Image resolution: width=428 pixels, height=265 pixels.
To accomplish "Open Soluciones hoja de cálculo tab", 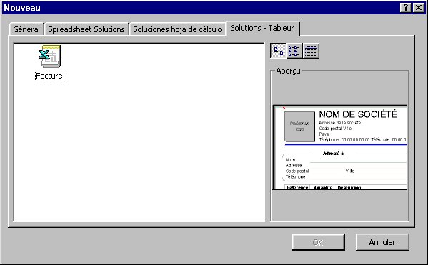I will 177,29.
